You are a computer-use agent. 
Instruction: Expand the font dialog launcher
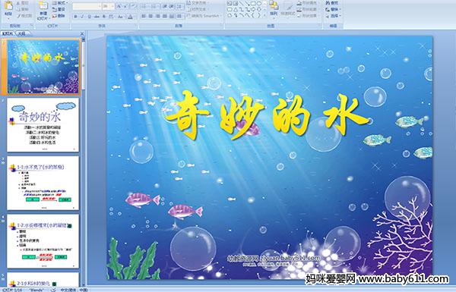[135, 26]
